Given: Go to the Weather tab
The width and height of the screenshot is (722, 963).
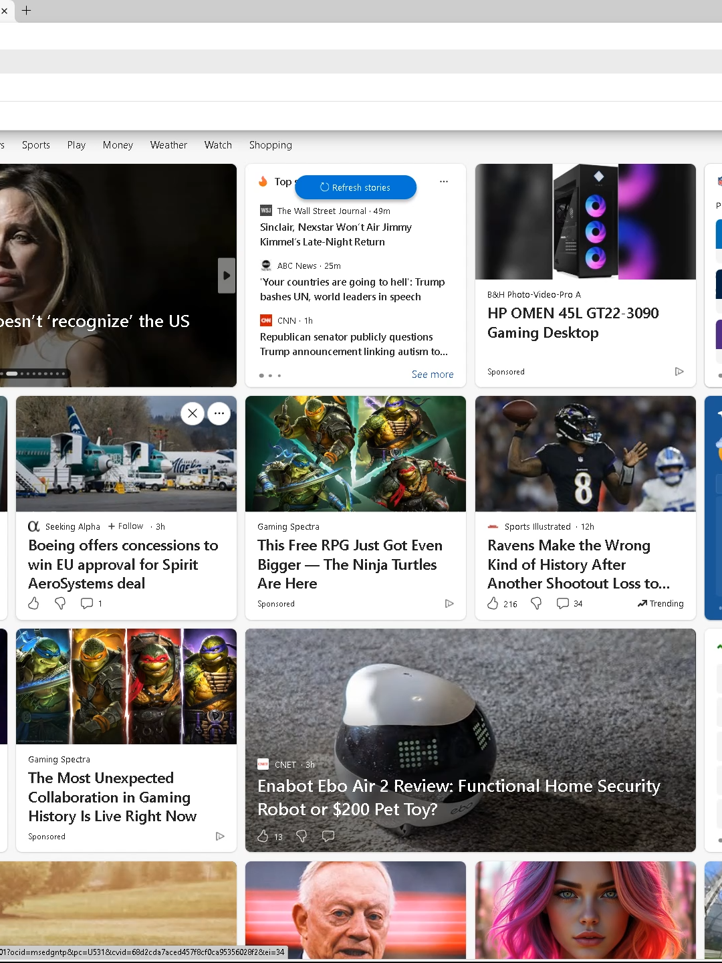Looking at the screenshot, I should 168,145.
